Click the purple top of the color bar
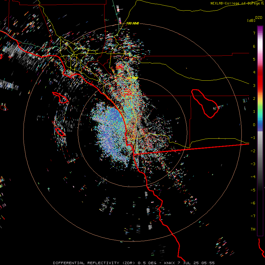This screenshot has height=265, width=265. click(260, 29)
